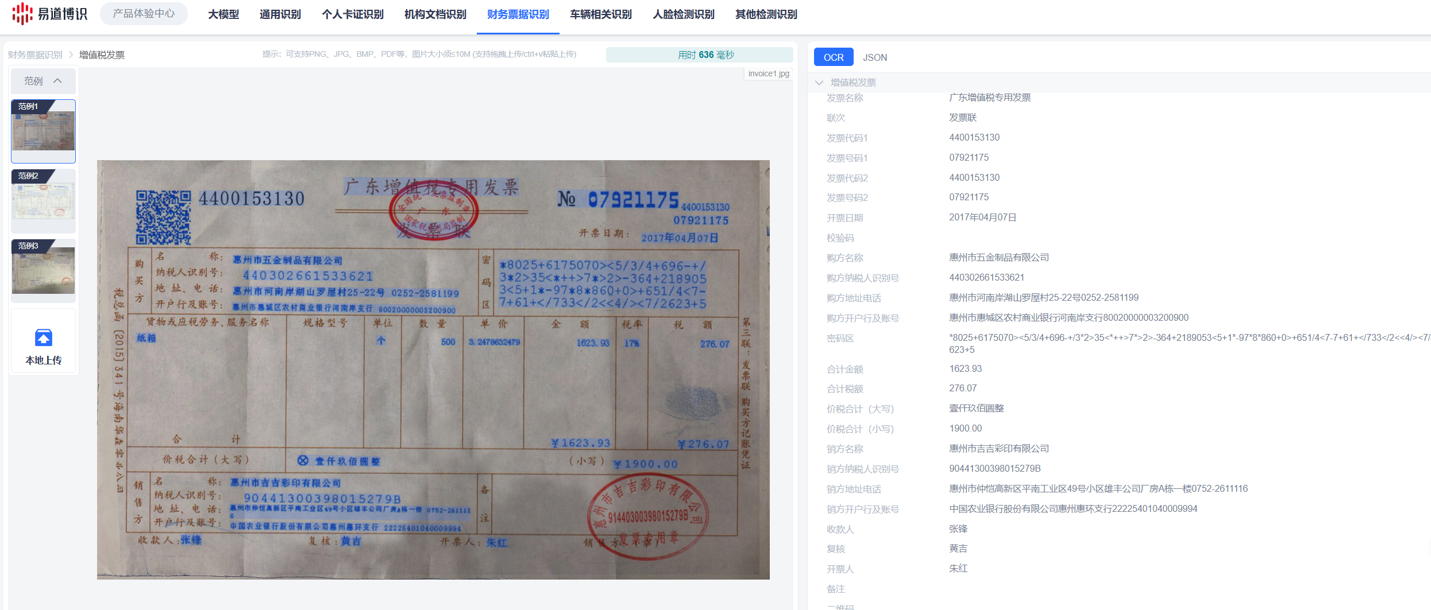1431x610 pixels.
Task: Open the 通用识别 menu
Action: (x=280, y=14)
